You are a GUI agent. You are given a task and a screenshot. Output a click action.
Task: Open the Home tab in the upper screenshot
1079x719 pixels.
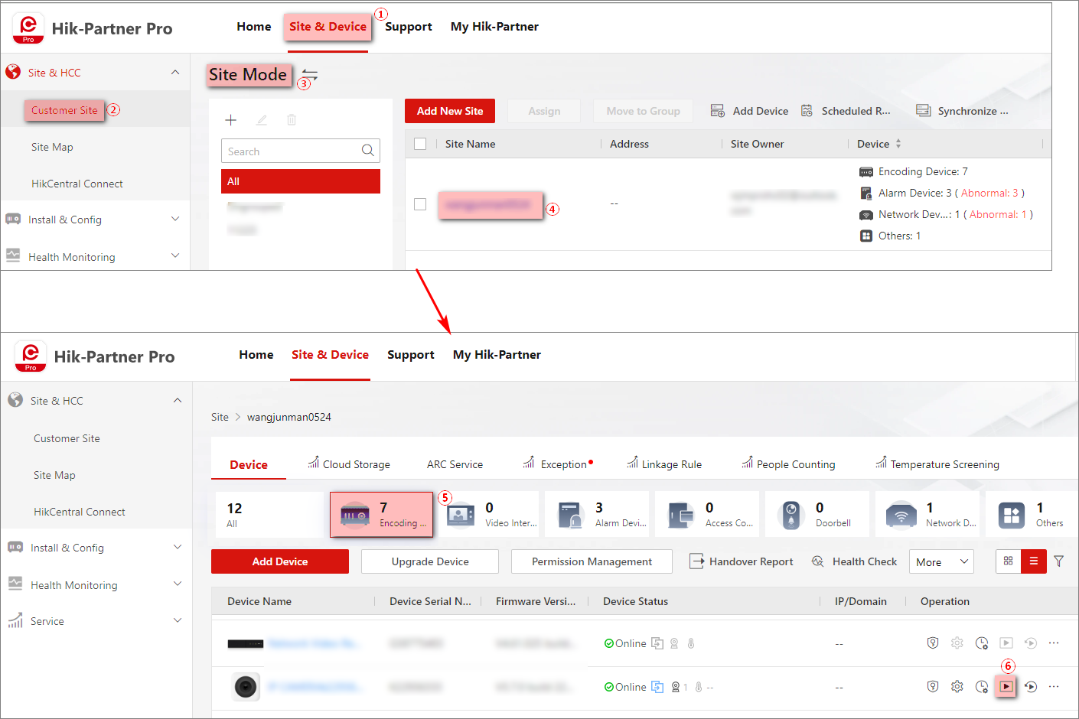tap(254, 27)
